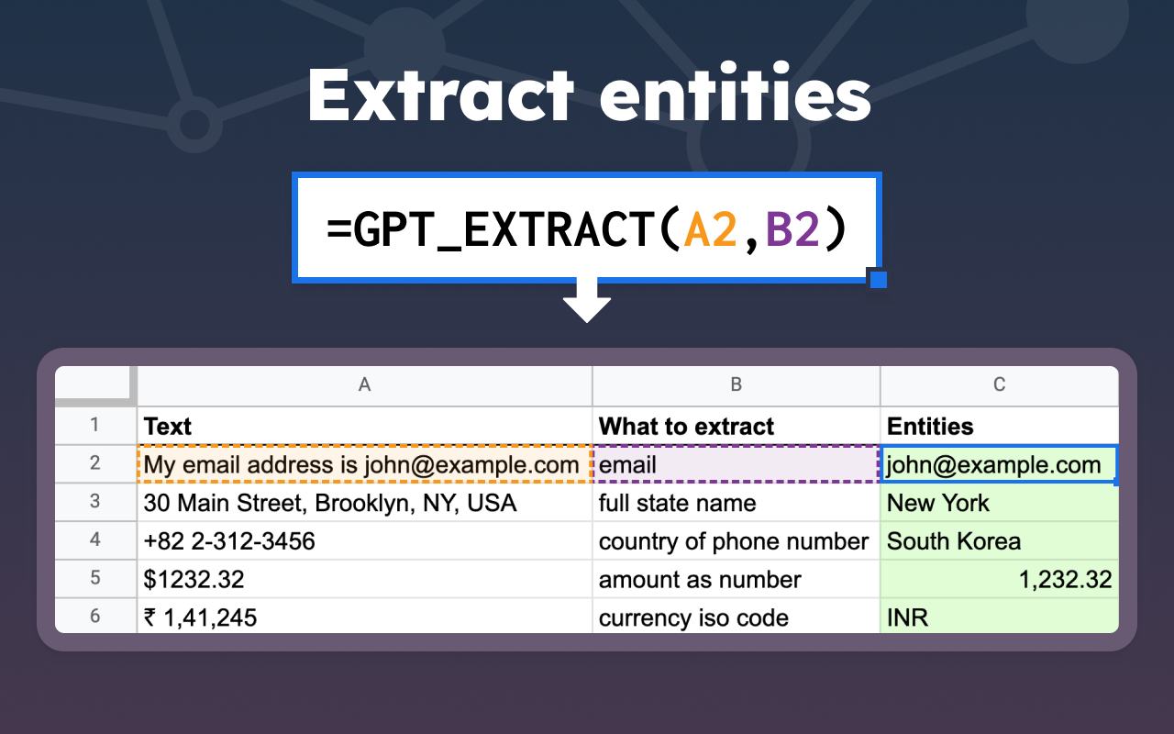
Task: Select column B header
Action: click(x=737, y=385)
